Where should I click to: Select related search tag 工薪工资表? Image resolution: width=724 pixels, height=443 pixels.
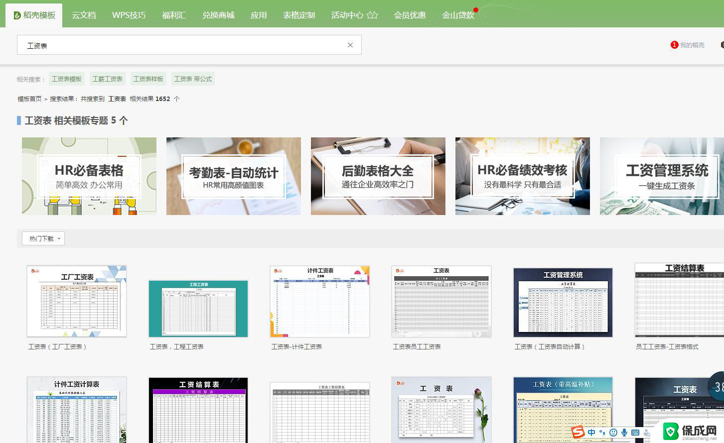(x=107, y=79)
